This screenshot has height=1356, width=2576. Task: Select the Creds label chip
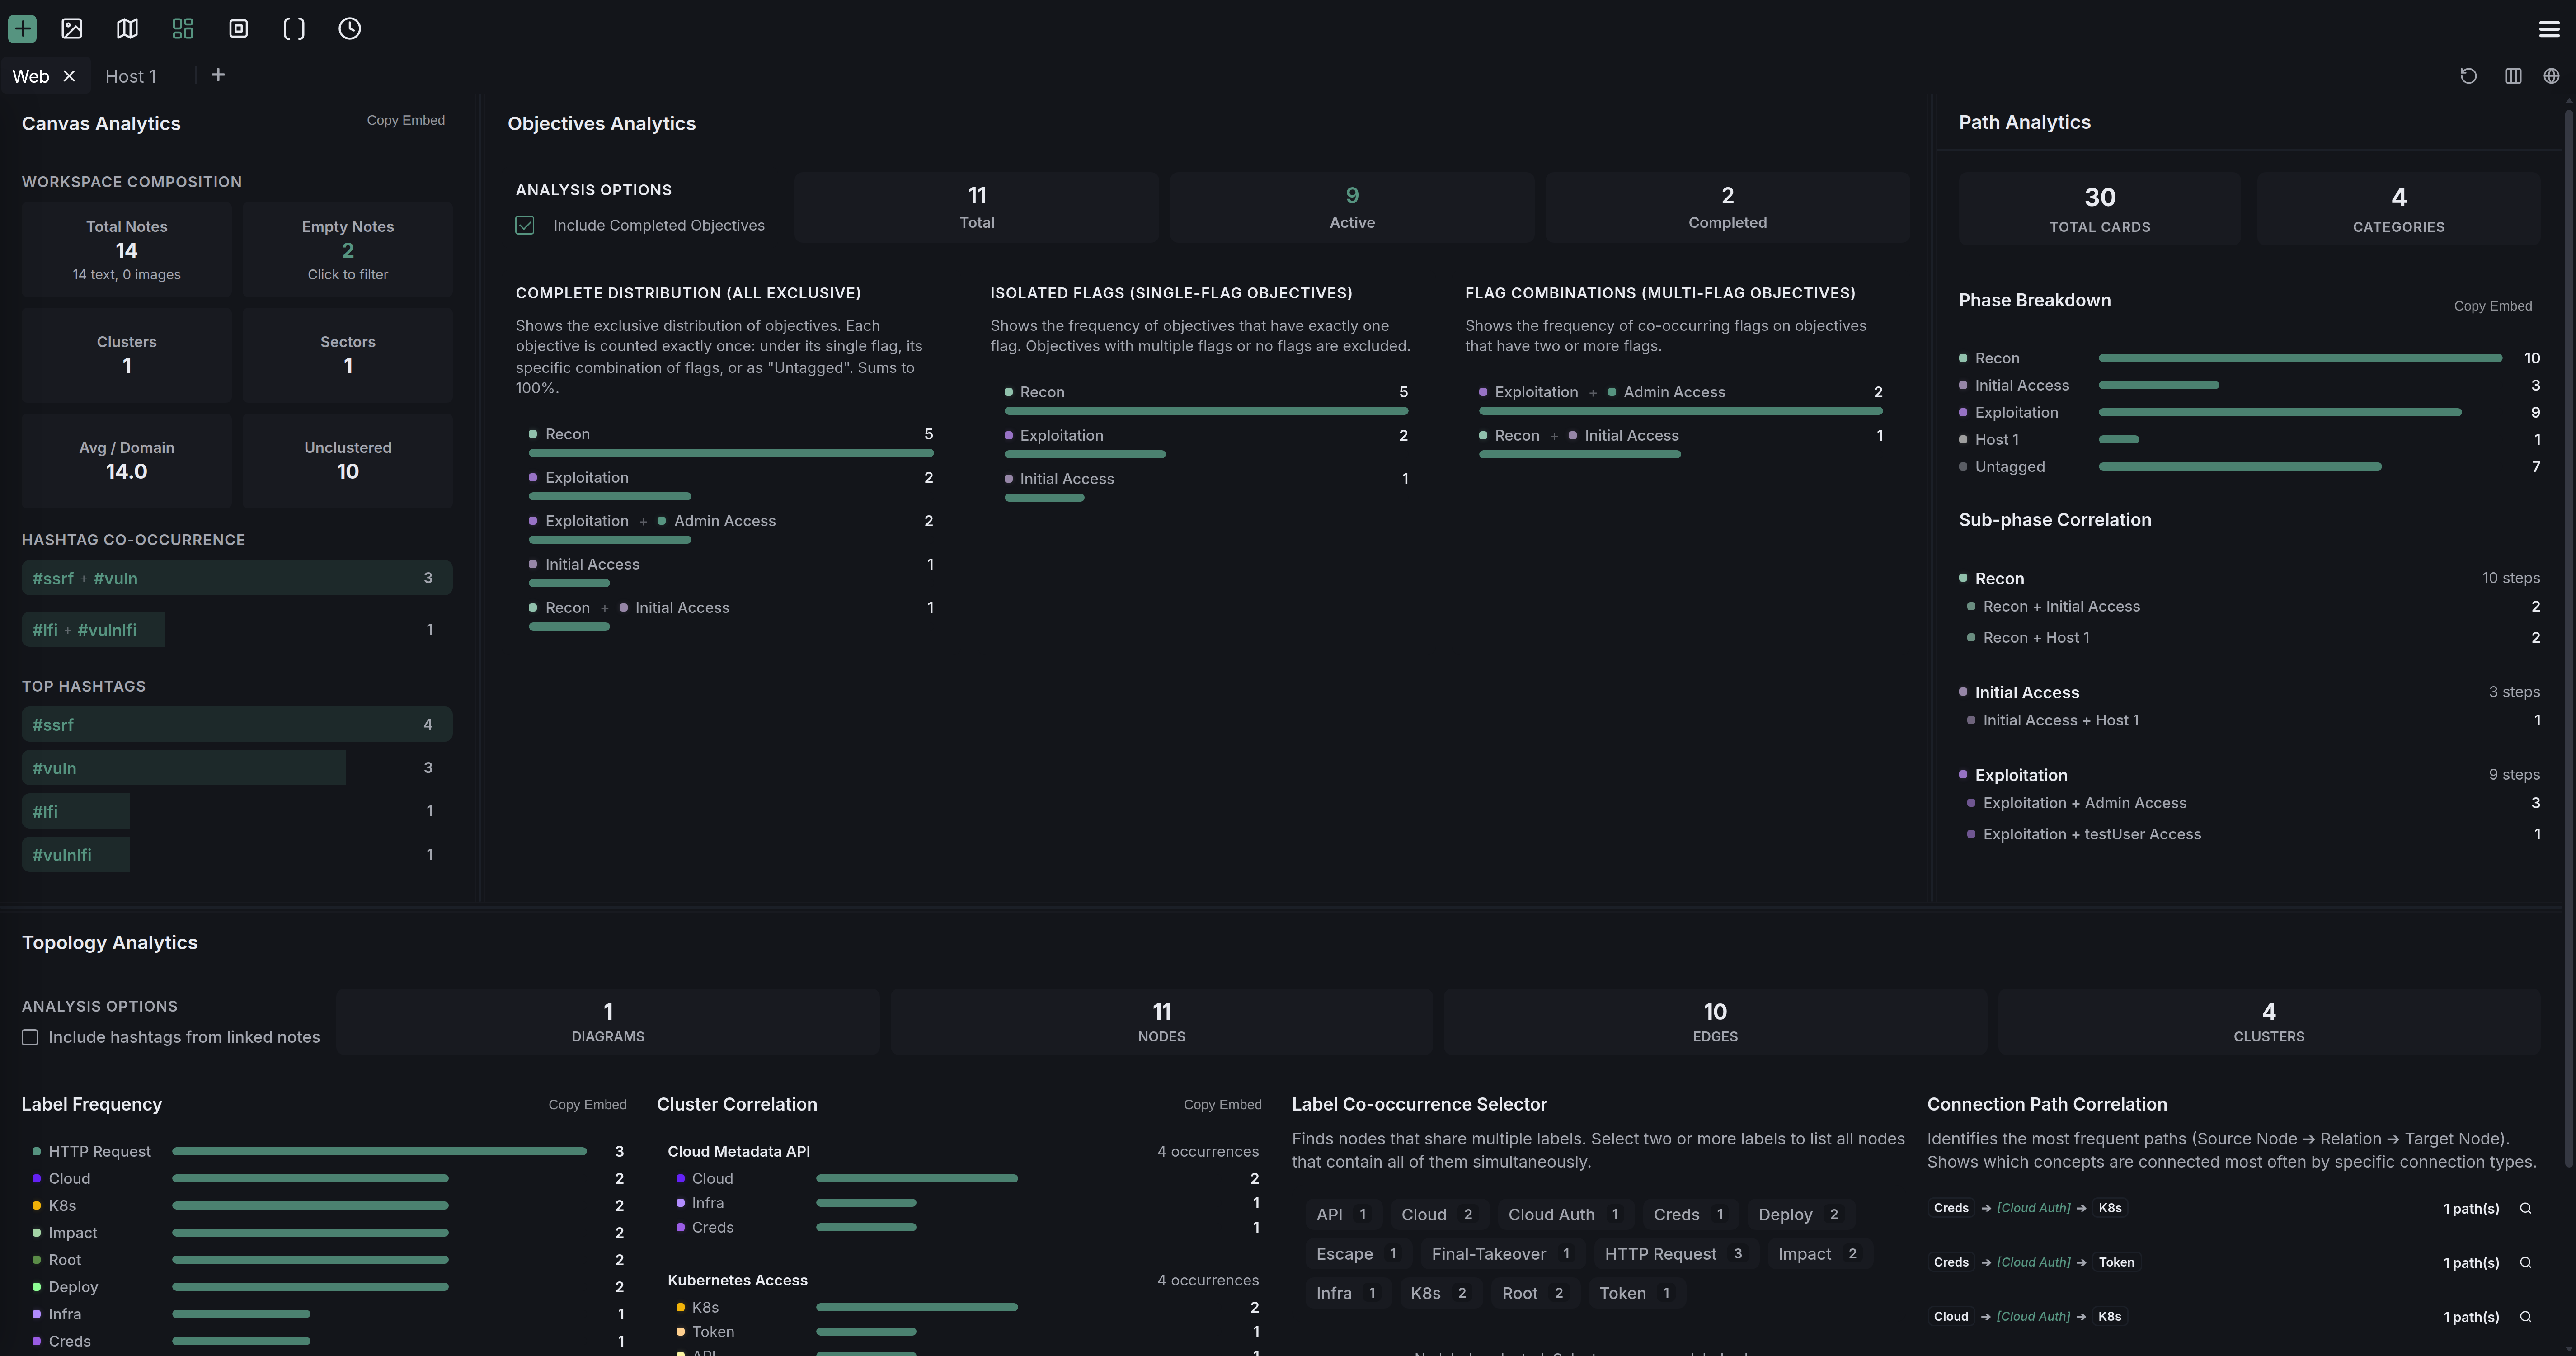(1690, 1214)
